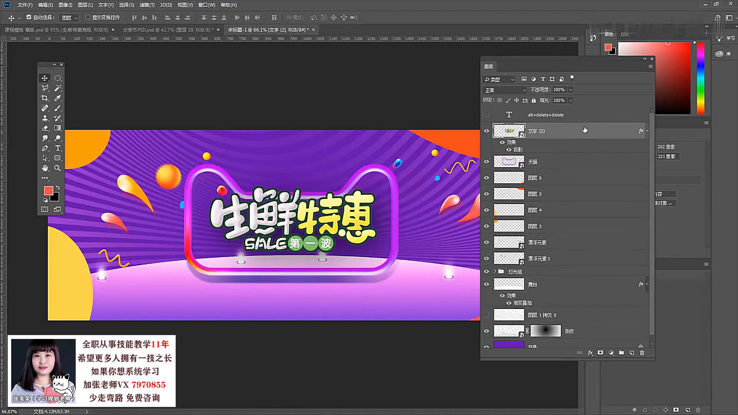Open the Layers panel menu
The image size is (738, 415).
tap(650, 66)
